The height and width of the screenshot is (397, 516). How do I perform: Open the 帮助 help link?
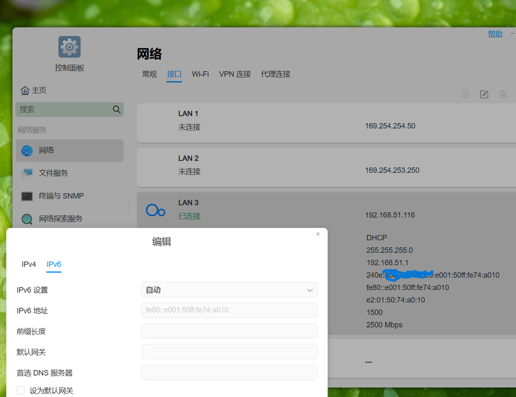pos(495,34)
